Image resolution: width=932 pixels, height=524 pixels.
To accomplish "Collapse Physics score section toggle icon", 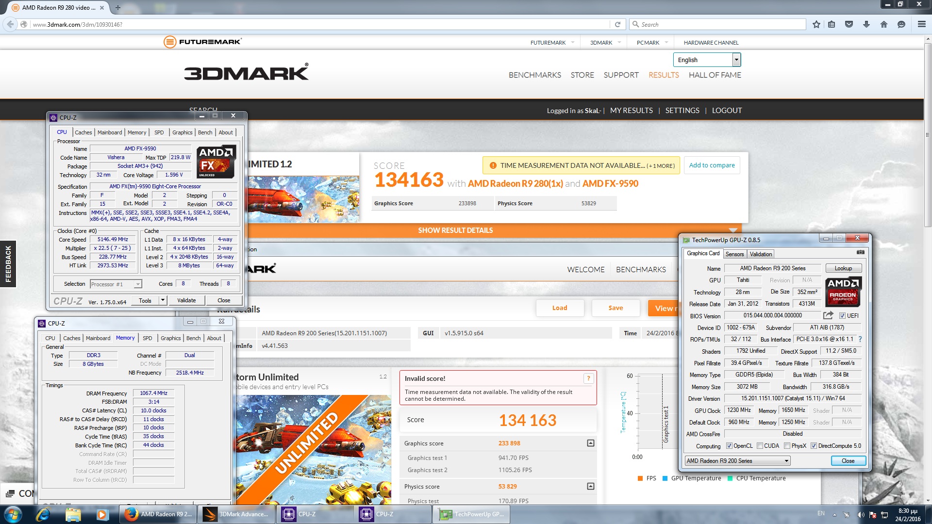I will [x=591, y=486].
